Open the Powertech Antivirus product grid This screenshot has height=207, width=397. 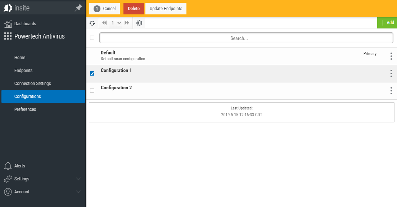pyautogui.click(x=8, y=36)
